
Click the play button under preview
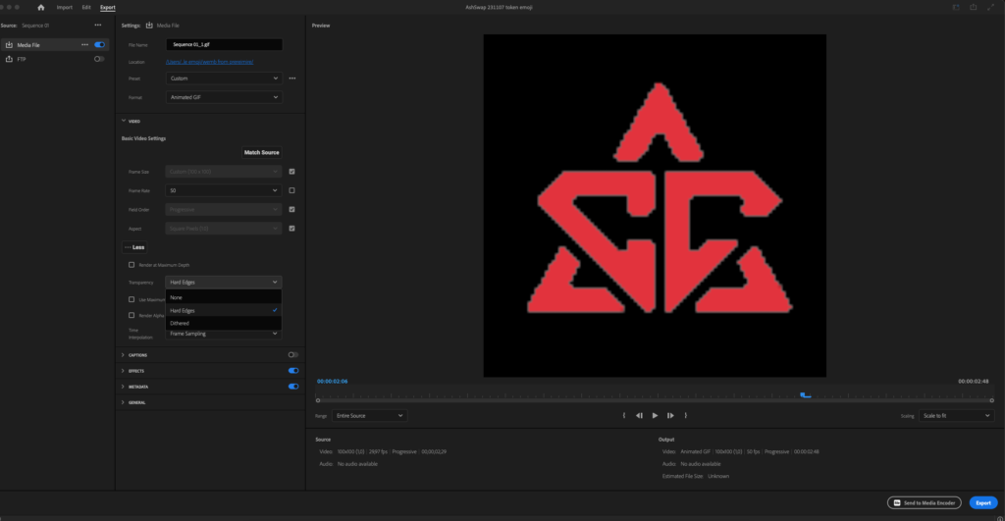click(x=655, y=415)
